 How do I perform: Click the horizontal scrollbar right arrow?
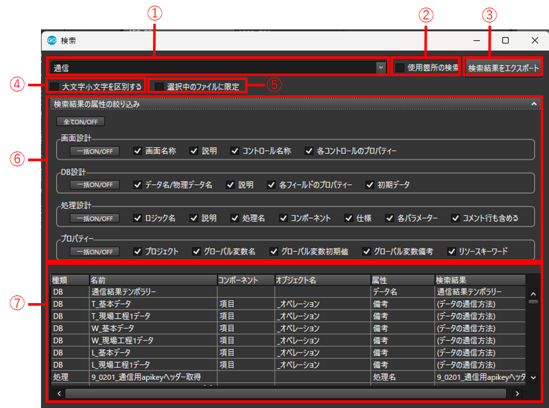pyautogui.click(x=518, y=393)
